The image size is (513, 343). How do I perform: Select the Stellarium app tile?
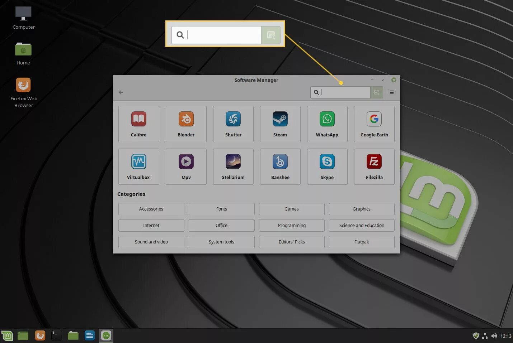[233, 166]
